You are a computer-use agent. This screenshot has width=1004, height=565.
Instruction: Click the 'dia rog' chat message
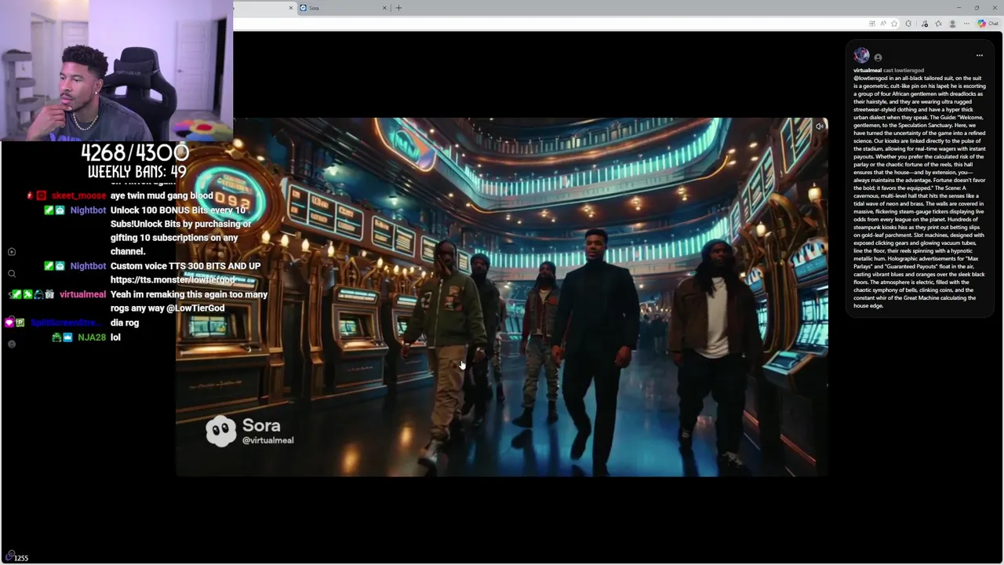click(125, 323)
